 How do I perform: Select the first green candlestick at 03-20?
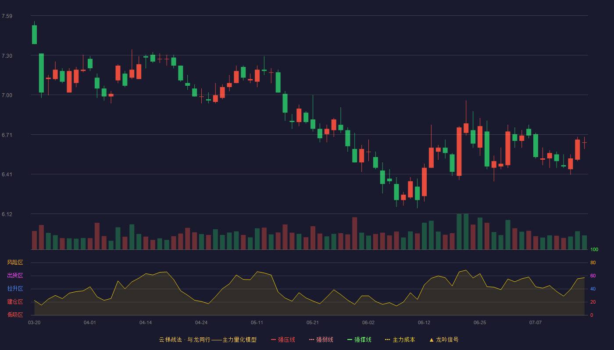click(34, 35)
